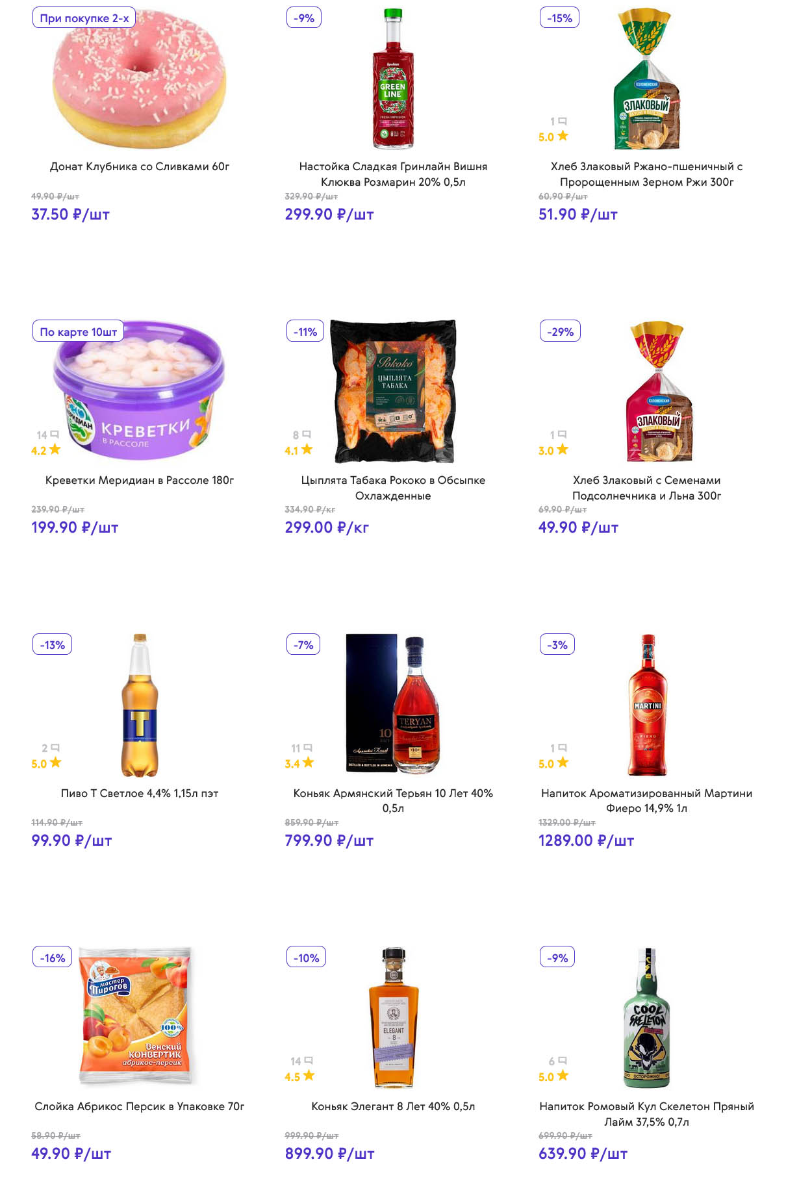Image resolution: width=786 pixels, height=1179 pixels.
Task: Open the link 'Донат Клубника со Сливками 60г'
Action: click(x=140, y=167)
